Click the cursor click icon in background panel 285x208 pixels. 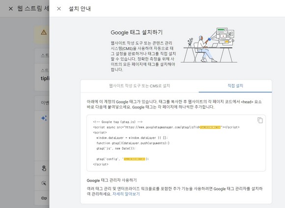[x=44, y=183]
